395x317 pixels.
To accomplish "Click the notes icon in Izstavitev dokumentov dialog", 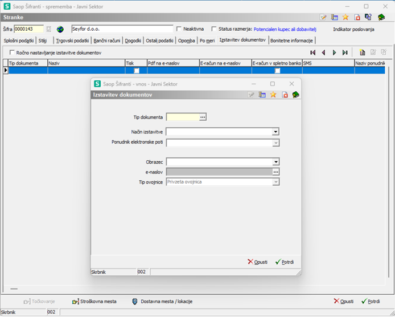I will (x=251, y=95).
